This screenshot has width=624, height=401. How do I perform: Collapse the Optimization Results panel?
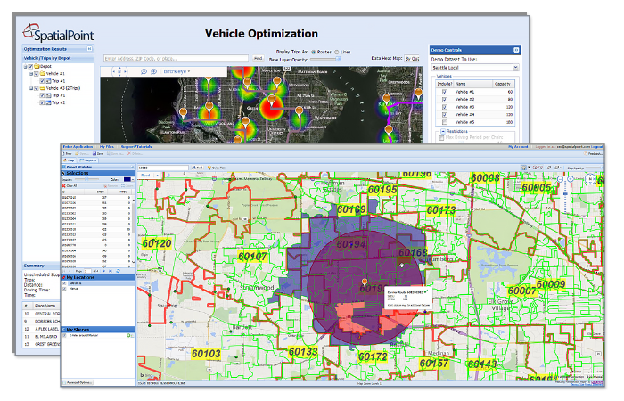tap(89, 48)
